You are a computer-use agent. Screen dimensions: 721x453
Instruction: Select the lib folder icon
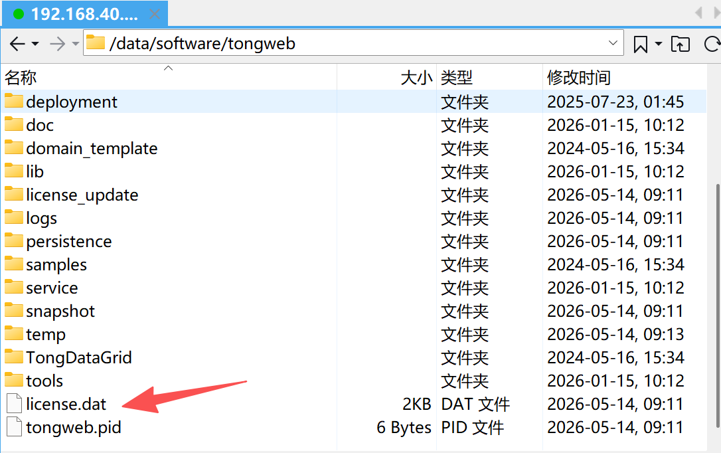click(14, 171)
